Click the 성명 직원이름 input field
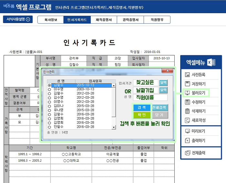Viewport: 226px width, 183px height. click(150, 97)
